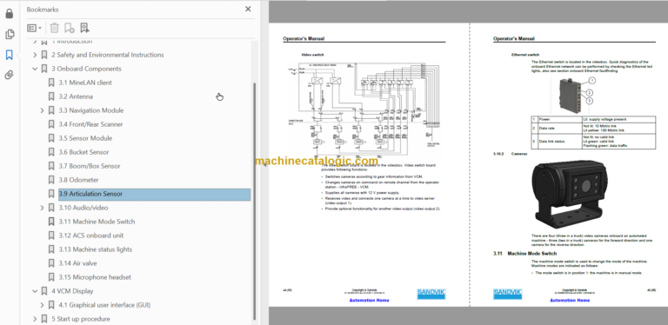Click the 'Data link status' table cell

pos(559,141)
